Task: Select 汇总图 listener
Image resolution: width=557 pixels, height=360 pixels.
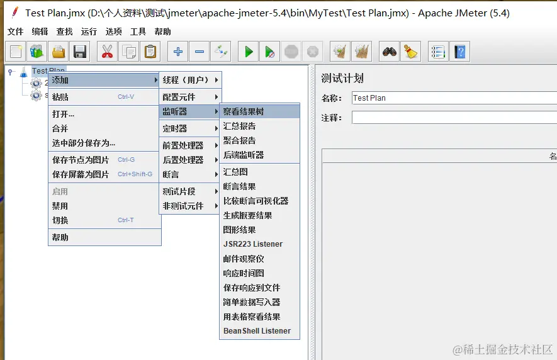Action: click(260, 172)
